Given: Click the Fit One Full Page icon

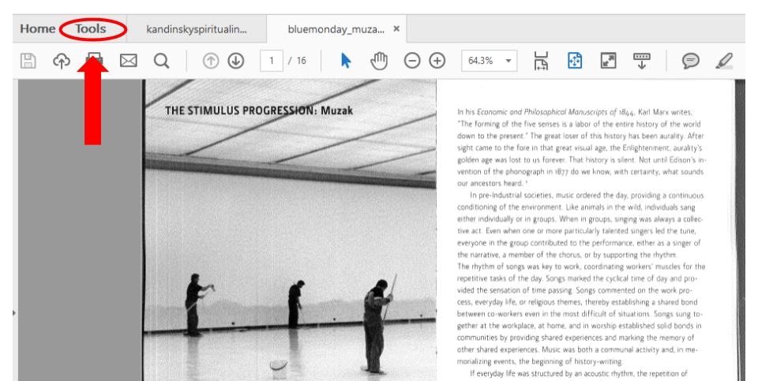Looking at the screenshot, I should (x=574, y=61).
